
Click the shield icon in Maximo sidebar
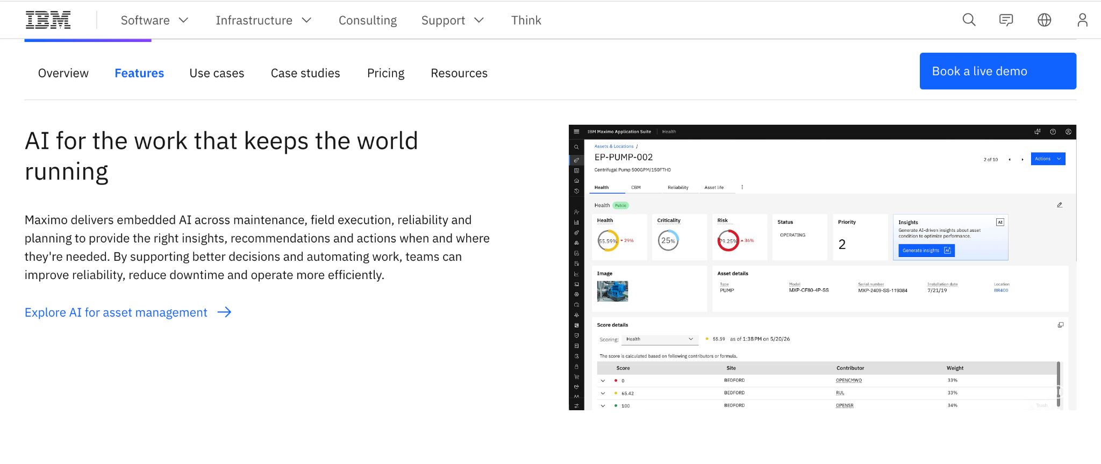[576, 335]
